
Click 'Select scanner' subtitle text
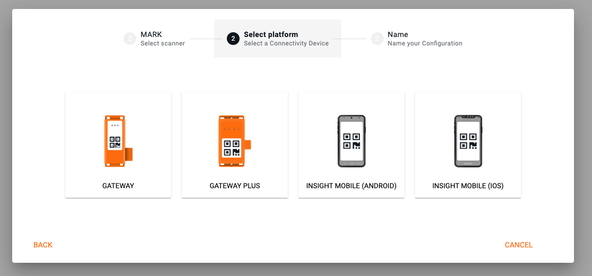163,43
